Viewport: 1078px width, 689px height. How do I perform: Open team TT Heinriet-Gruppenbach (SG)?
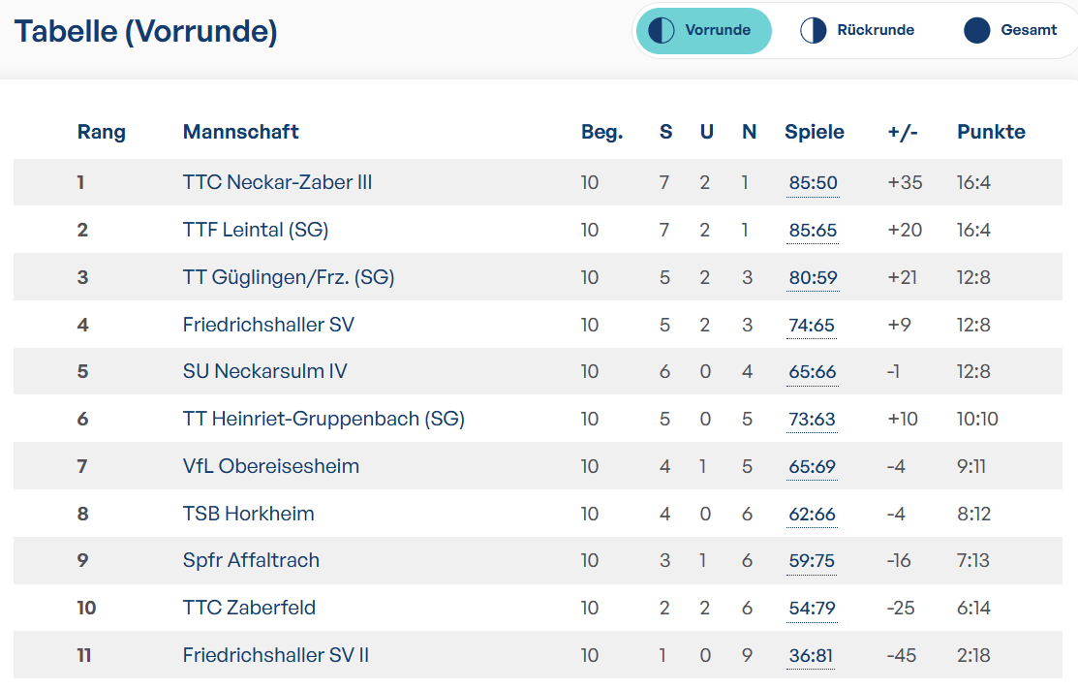(323, 419)
